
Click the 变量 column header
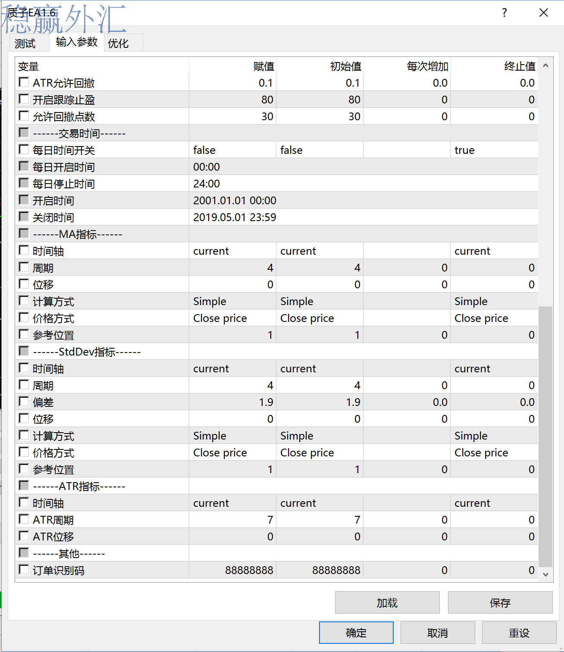pos(102,66)
